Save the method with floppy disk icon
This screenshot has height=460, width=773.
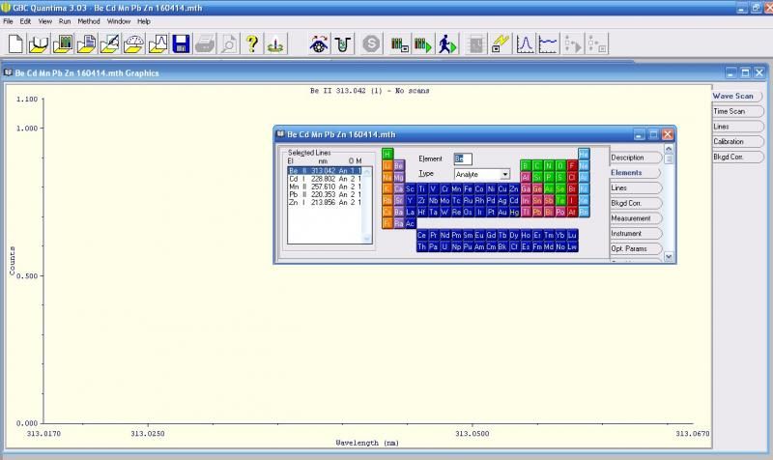pos(181,43)
